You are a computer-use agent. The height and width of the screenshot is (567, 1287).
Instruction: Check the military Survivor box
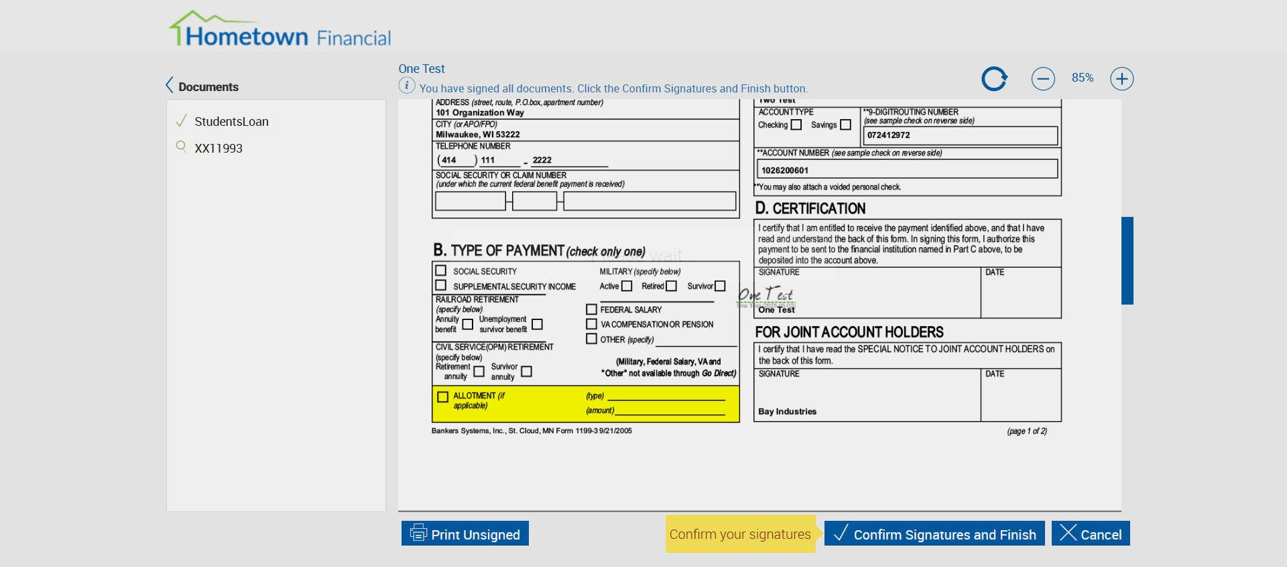tap(720, 286)
